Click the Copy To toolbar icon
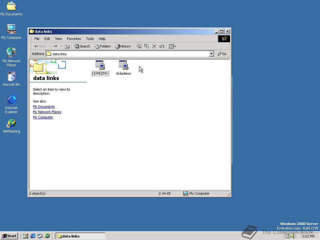 pos(147,46)
